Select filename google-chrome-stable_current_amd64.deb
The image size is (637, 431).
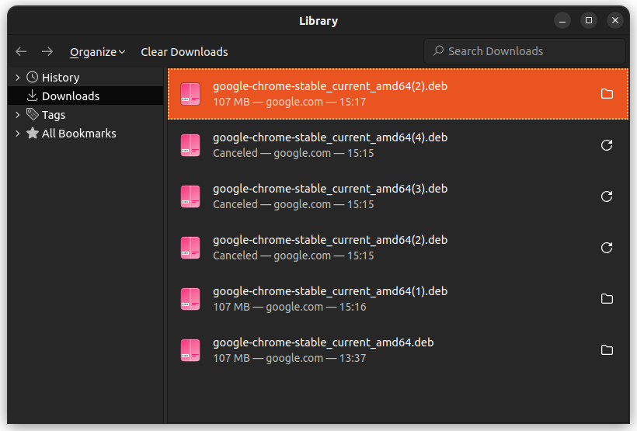(x=323, y=342)
